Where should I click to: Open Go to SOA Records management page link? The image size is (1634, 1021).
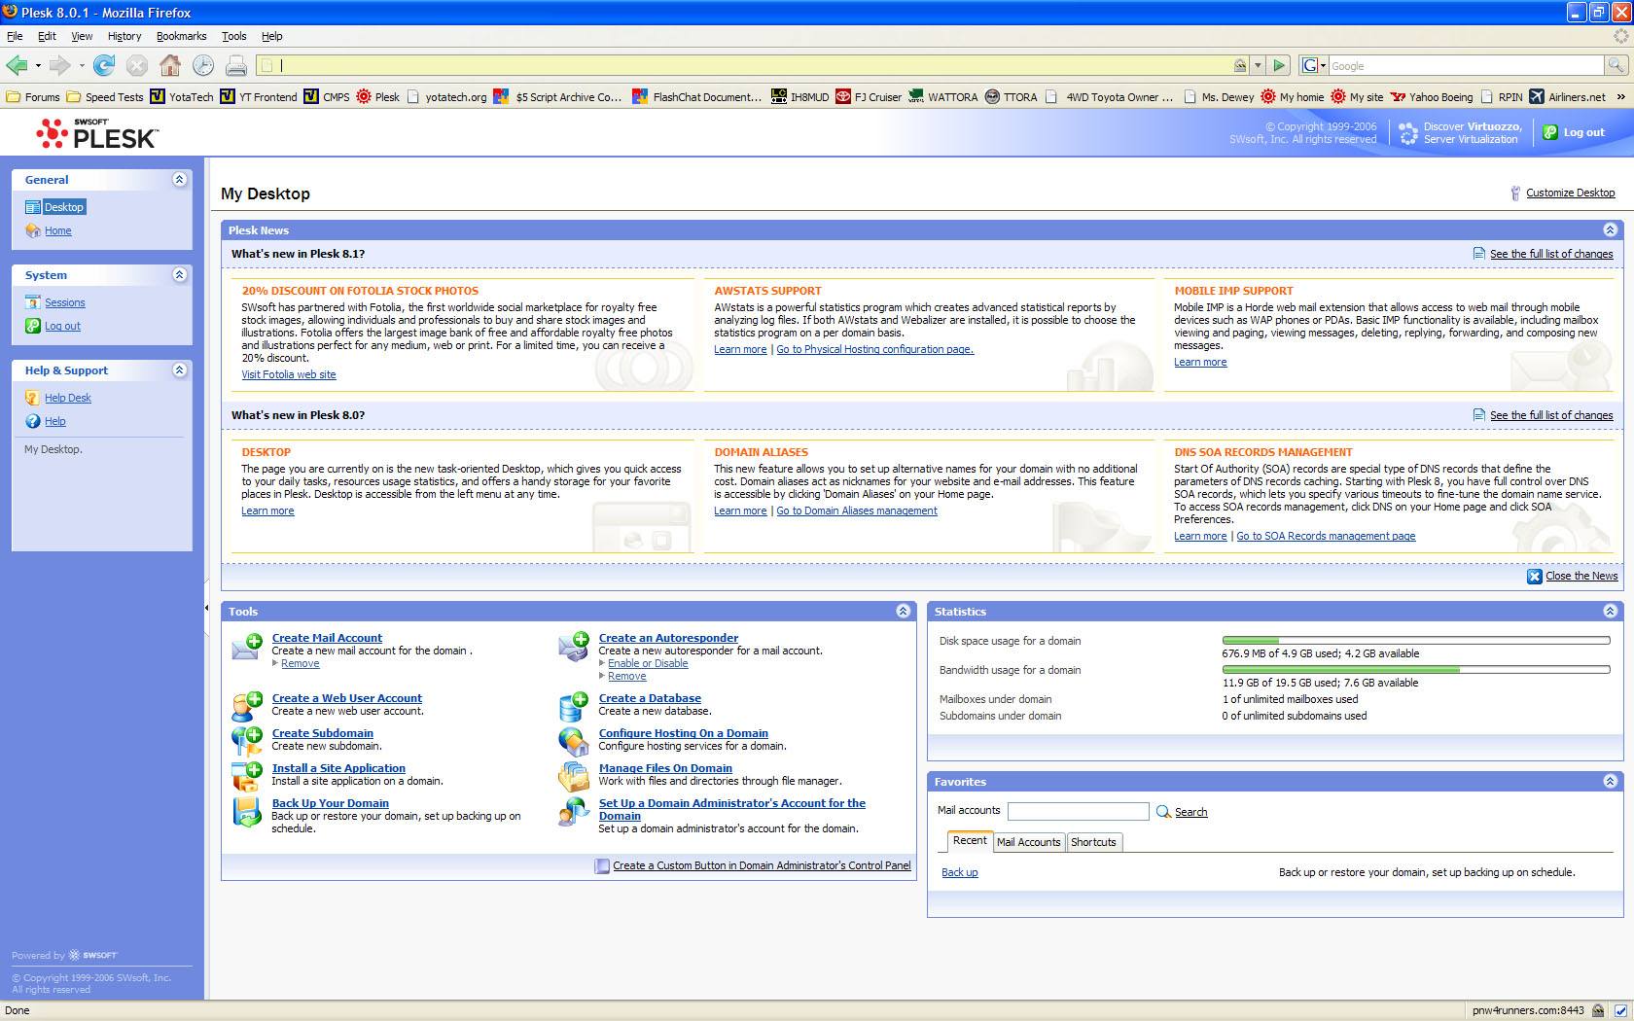[1326, 536]
